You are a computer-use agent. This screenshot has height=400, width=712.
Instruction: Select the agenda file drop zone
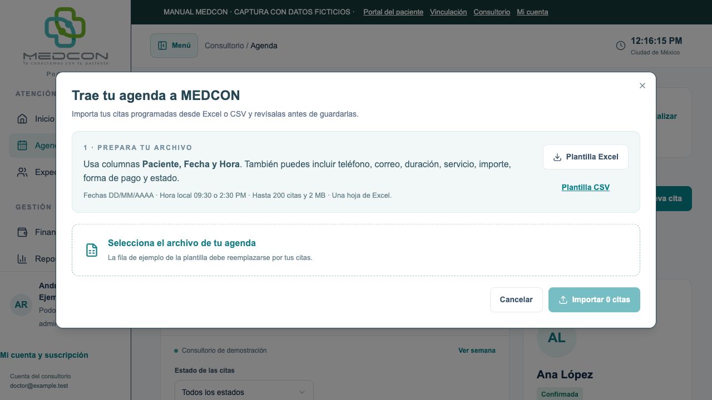pyautogui.click(x=356, y=250)
